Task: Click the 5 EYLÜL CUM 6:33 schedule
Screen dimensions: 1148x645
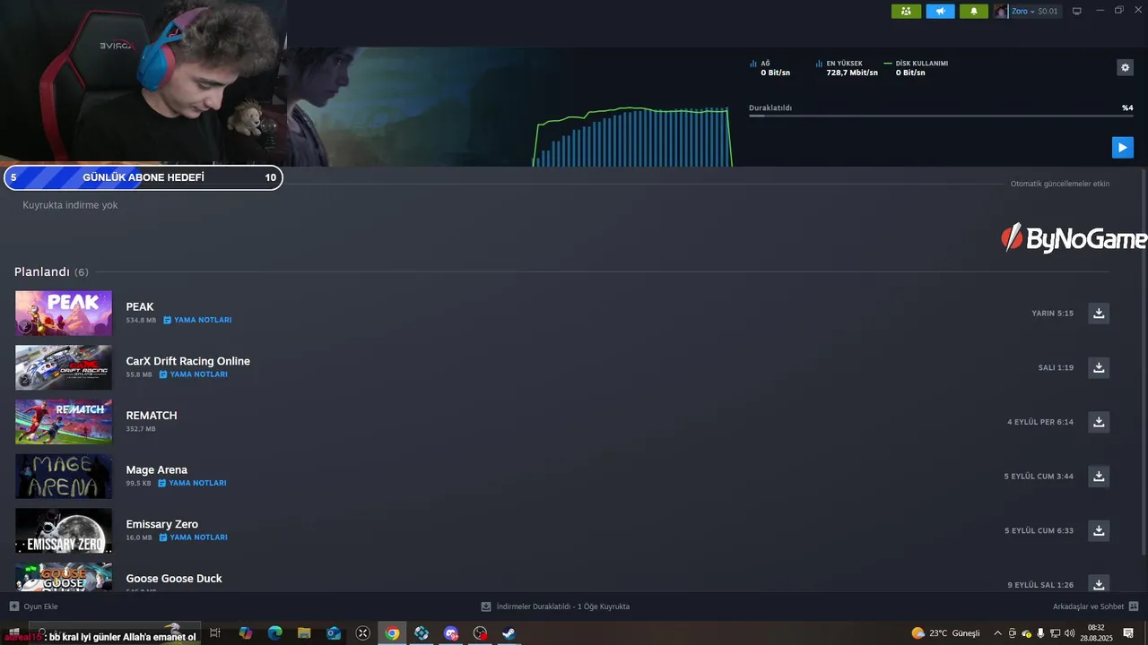Action: [x=1039, y=530]
